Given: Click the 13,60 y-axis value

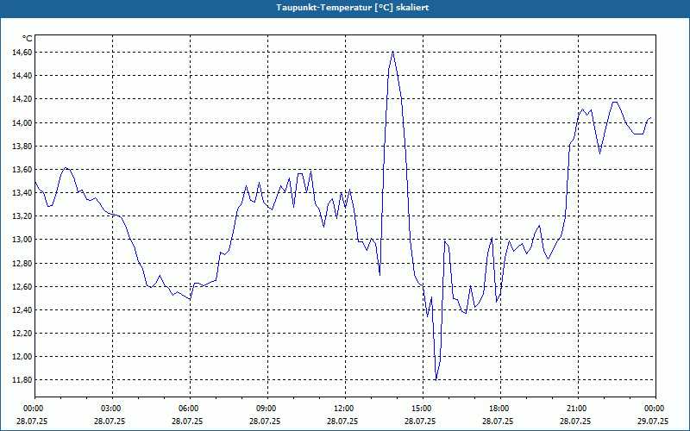Looking at the screenshot, I should (23, 169).
